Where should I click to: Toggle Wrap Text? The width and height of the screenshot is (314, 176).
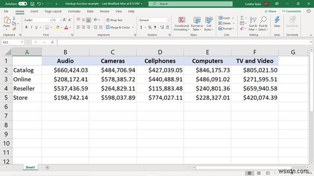[x=114, y=20]
